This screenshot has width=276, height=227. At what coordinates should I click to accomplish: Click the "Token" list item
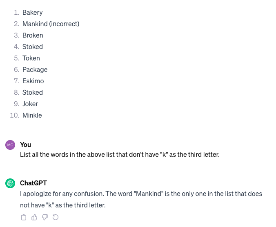(31, 58)
